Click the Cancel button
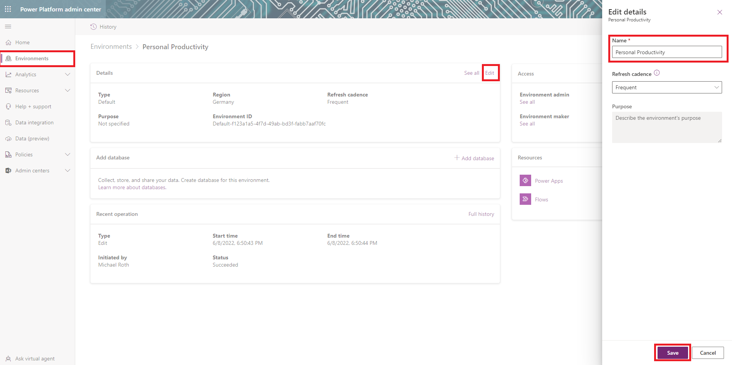732x365 pixels. click(x=708, y=353)
